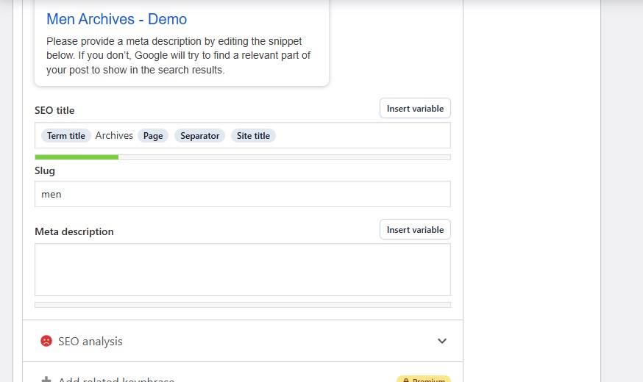Viewport: 643px width, 382px height.
Task: Click the Premium badge beside related keyphrase
Action: 423,379
